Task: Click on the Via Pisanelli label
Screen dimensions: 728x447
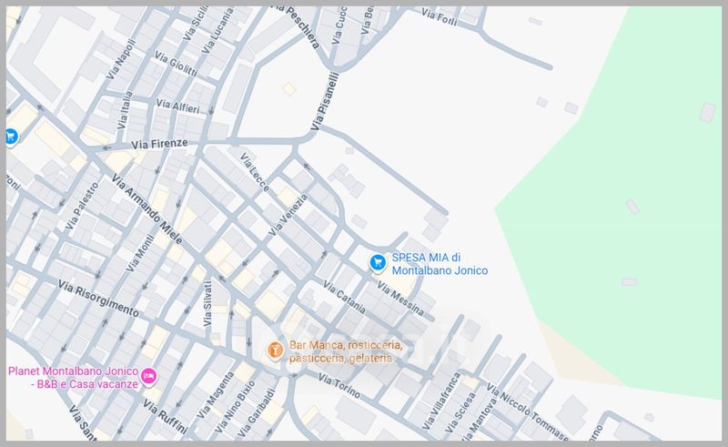Action: pyautogui.click(x=326, y=100)
